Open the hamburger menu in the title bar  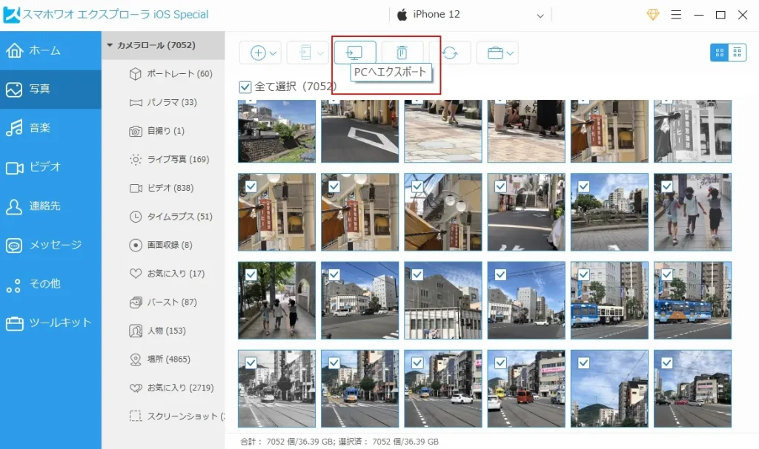click(677, 13)
